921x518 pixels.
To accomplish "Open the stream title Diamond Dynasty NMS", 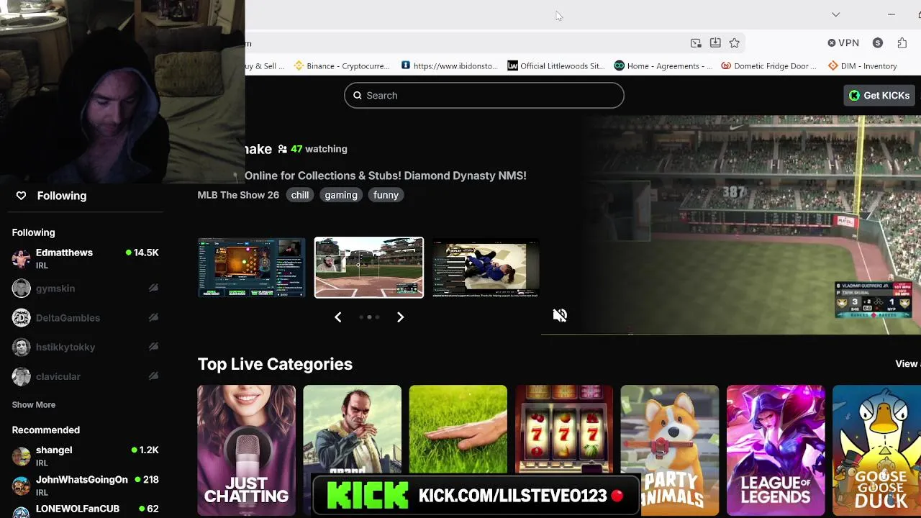I will (x=386, y=176).
